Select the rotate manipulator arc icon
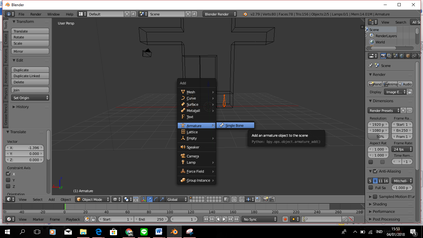The height and width of the screenshot is (238, 423). coord(156,200)
